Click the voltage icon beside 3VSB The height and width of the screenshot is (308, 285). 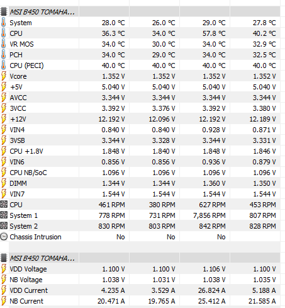click(4, 140)
